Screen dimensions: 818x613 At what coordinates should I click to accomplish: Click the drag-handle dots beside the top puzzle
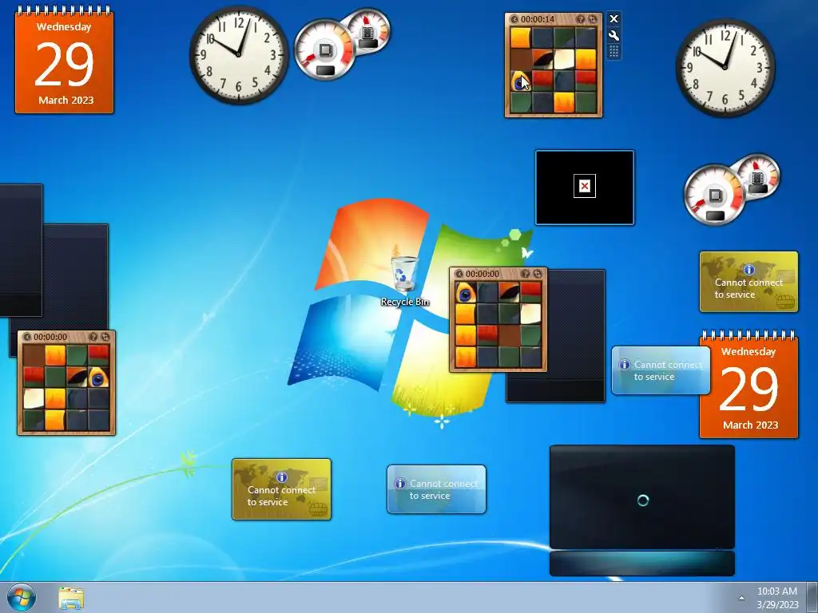614,51
